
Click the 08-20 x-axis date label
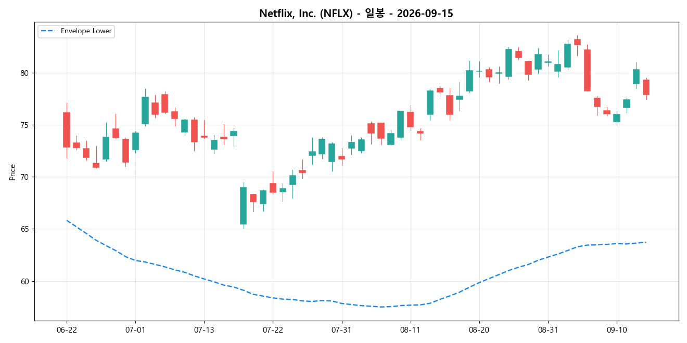pyautogui.click(x=479, y=331)
